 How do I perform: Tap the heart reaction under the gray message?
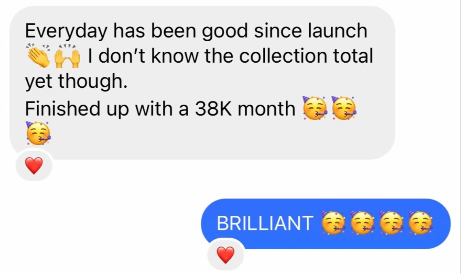tap(34, 165)
